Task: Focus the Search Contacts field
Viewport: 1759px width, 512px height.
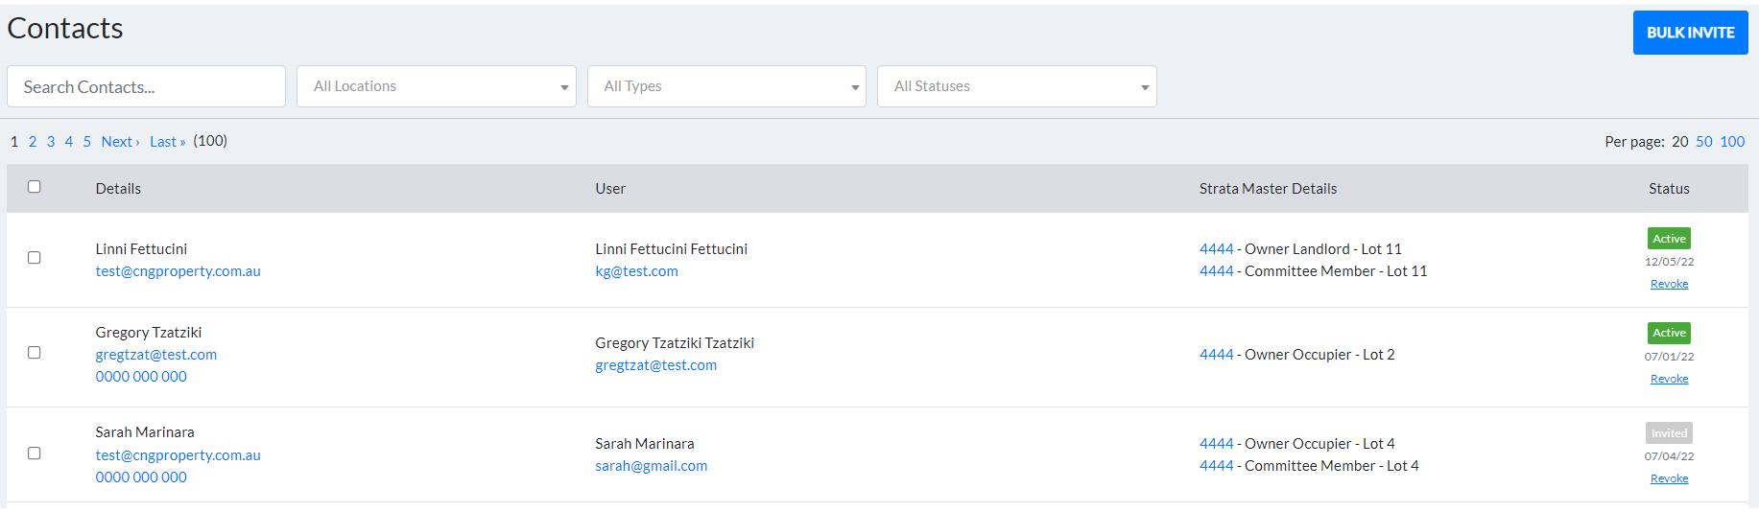Action: pyautogui.click(x=146, y=86)
